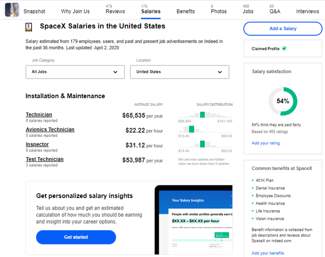Screen dimensions: 325x257
Task: Open the Location dropdown
Action: 179,72
